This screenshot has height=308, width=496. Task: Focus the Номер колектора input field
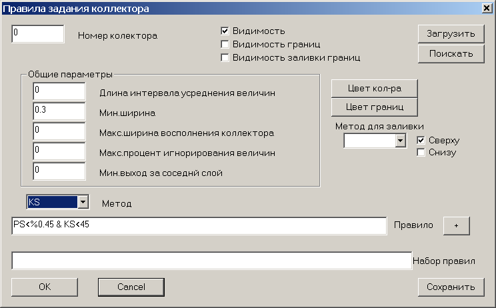click(37, 34)
